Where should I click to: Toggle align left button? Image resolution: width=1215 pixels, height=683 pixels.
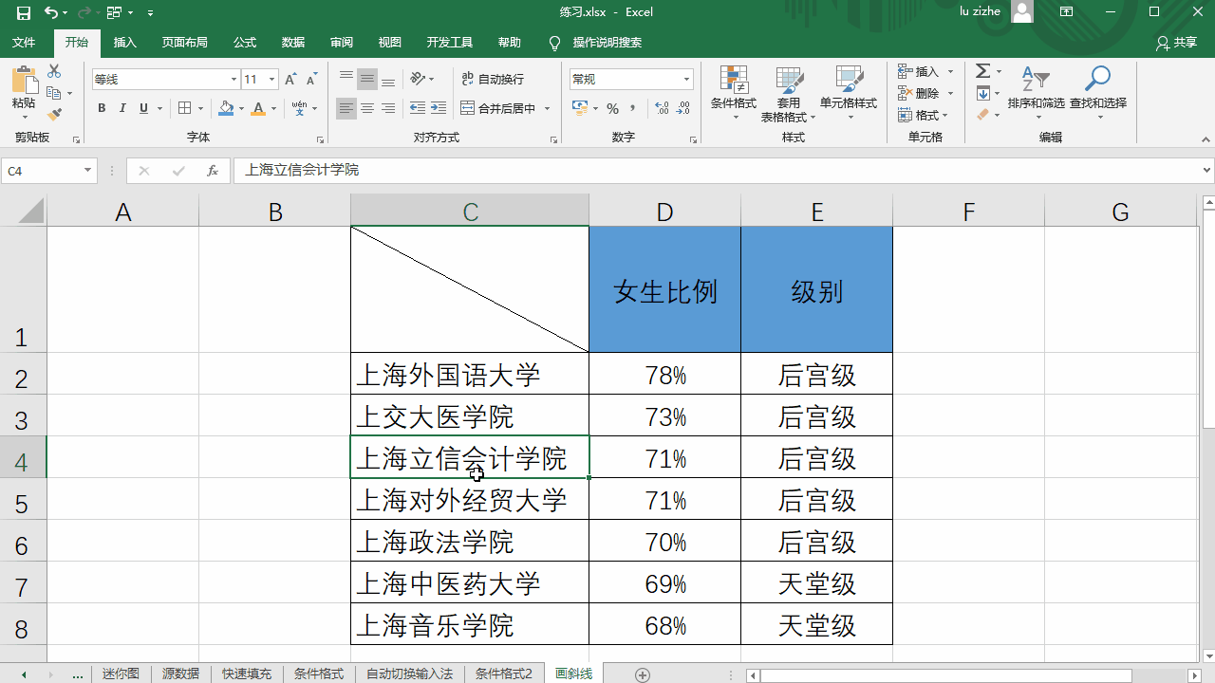pos(346,108)
